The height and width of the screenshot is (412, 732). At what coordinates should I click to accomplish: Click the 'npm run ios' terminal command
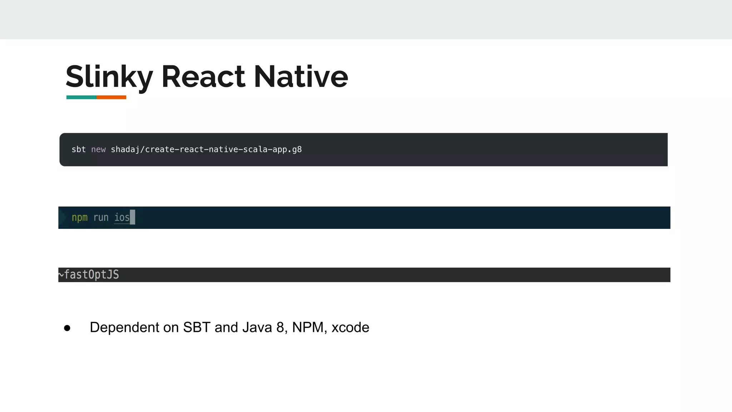pyautogui.click(x=100, y=217)
